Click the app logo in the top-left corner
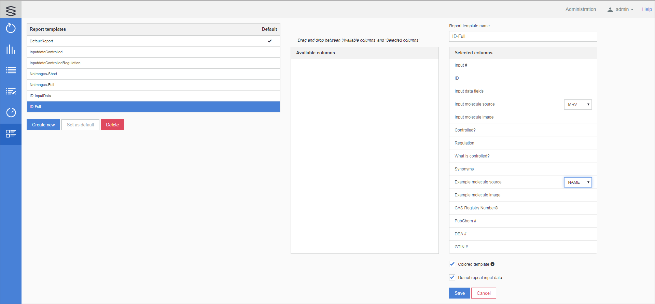Viewport: 655px width, 304px height. point(11,10)
